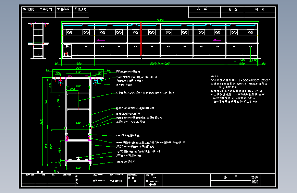Click the 440 dimension beside the 1000 dimension

(254, 60)
